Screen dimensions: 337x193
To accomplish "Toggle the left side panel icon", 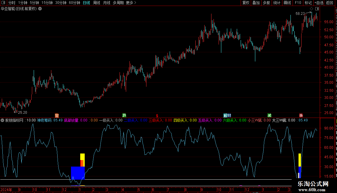I will click(x=3, y=3).
